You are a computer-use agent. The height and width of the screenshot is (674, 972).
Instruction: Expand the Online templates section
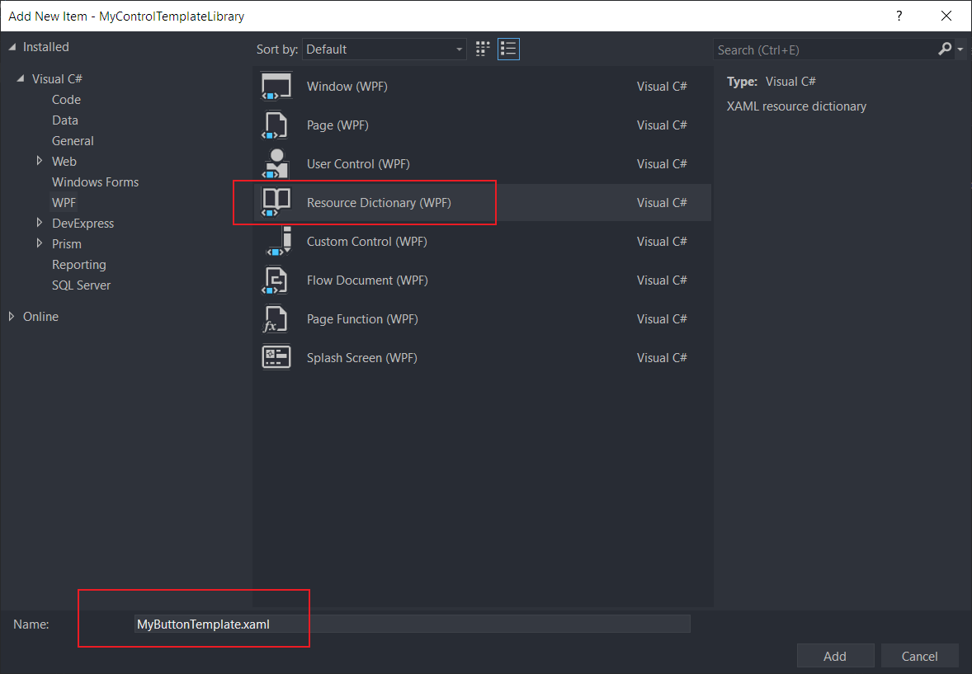[x=12, y=316]
